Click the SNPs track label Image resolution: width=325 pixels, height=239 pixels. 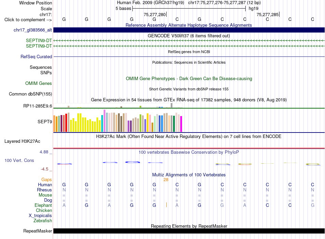coord(46,73)
